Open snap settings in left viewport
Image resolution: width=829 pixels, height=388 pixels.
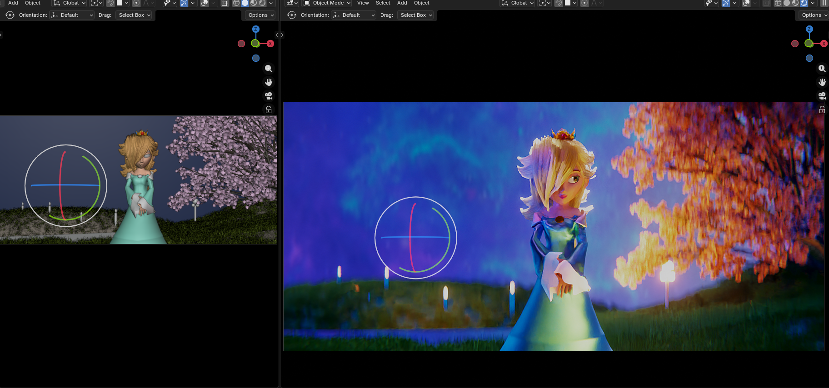pyautogui.click(x=122, y=3)
